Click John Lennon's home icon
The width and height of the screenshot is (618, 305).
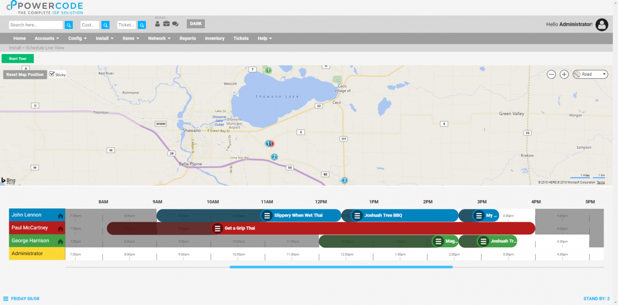click(x=60, y=216)
